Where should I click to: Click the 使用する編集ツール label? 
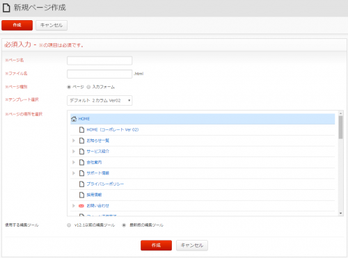click(x=22, y=225)
